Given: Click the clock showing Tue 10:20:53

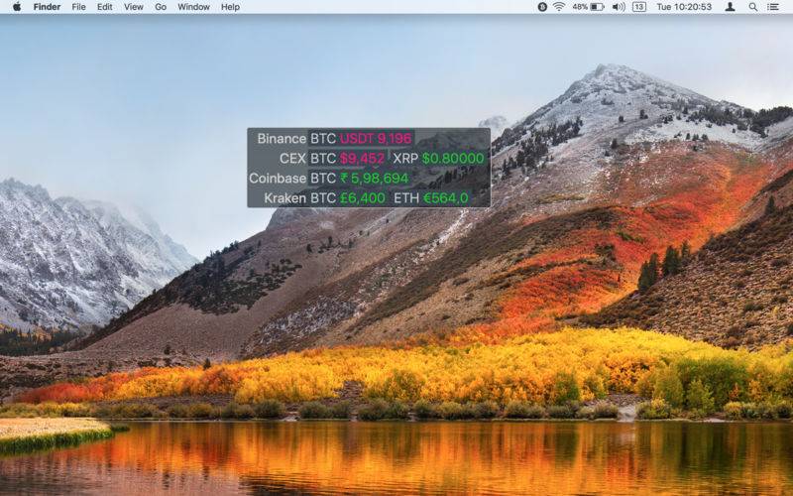Looking at the screenshot, I should (684, 7).
